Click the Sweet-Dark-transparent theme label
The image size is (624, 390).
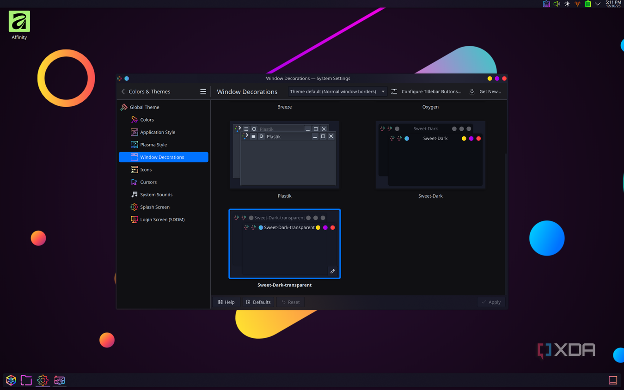(x=284, y=285)
